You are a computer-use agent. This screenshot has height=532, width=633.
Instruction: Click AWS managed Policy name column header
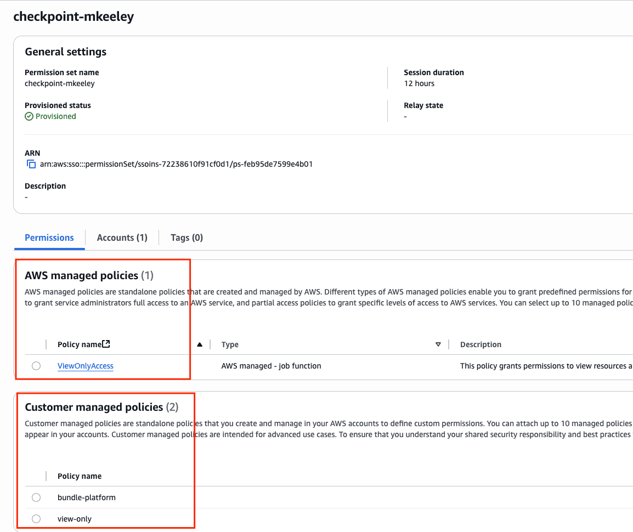tap(80, 344)
